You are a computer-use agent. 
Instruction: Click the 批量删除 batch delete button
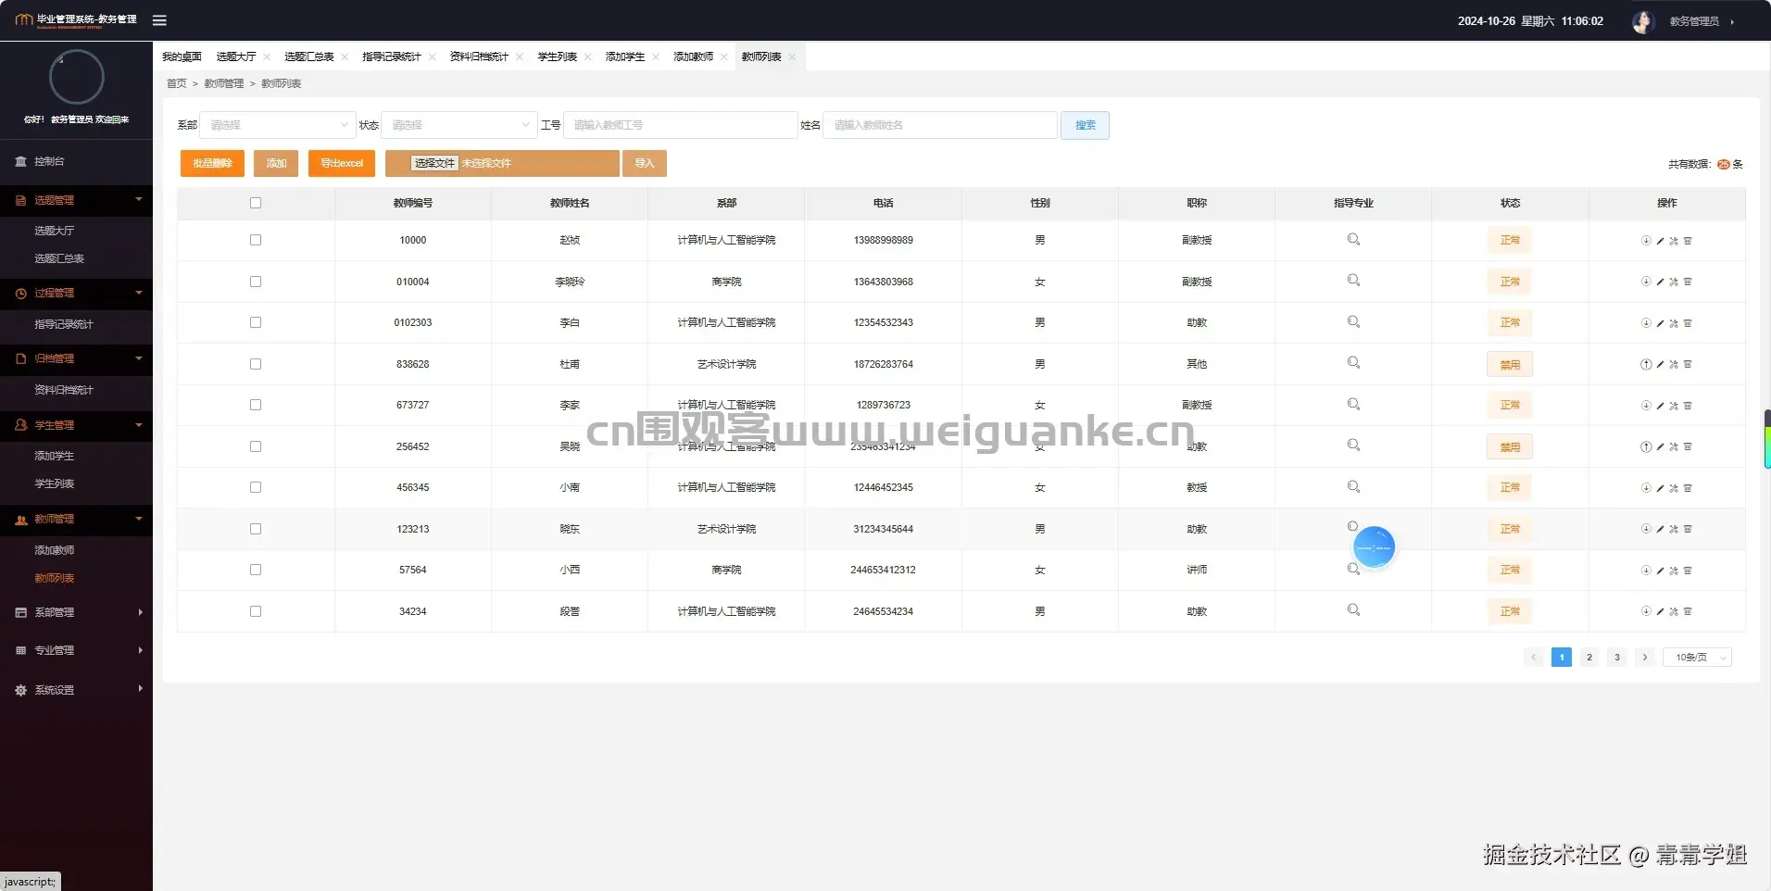click(212, 163)
